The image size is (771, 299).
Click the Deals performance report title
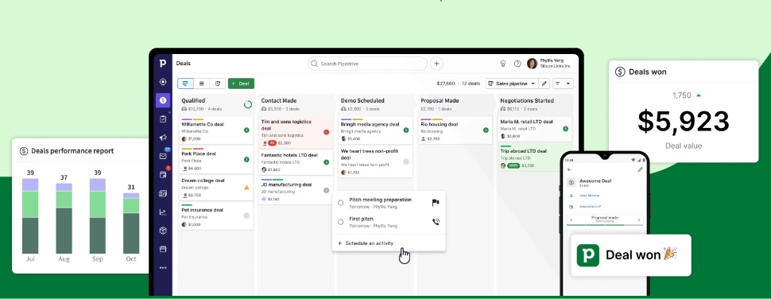[x=72, y=151]
